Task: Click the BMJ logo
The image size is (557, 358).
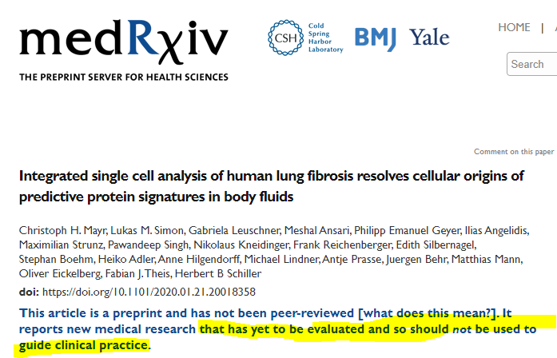Action: point(377,37)
